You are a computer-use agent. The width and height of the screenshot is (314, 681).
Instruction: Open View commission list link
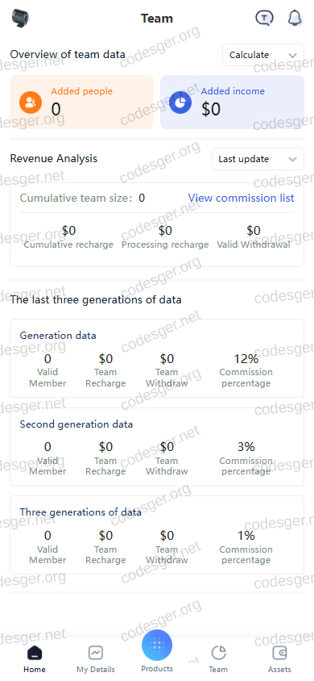click(241, 198)
